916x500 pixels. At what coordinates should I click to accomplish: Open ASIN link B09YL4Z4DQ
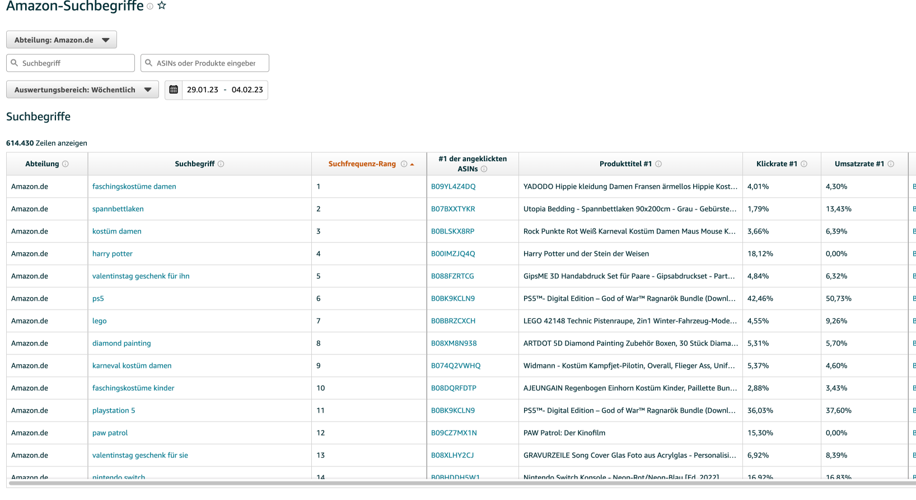[454, 186]
